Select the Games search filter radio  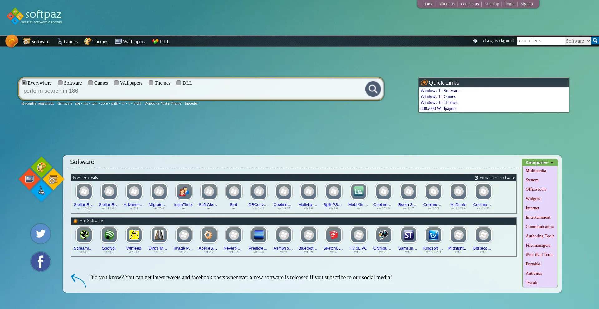pyautogui.click(x=90, y=83)
